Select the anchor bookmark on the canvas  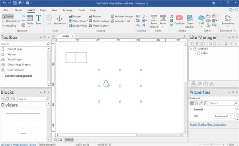pos(120,86)
